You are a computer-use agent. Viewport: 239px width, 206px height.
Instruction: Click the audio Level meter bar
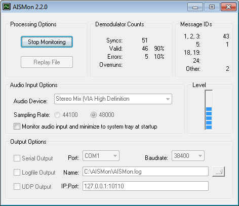point(209,110)
